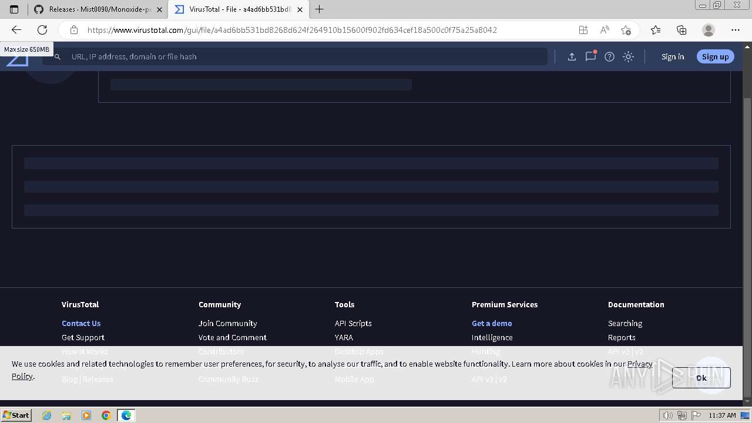
Task: Click the search magnifier icon
Action: pos(57,56)
